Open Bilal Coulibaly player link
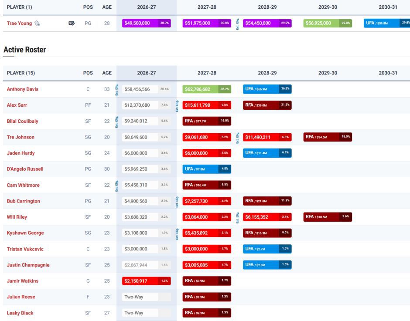The height and width of the screenshot is (321, 410). (23, 121)
